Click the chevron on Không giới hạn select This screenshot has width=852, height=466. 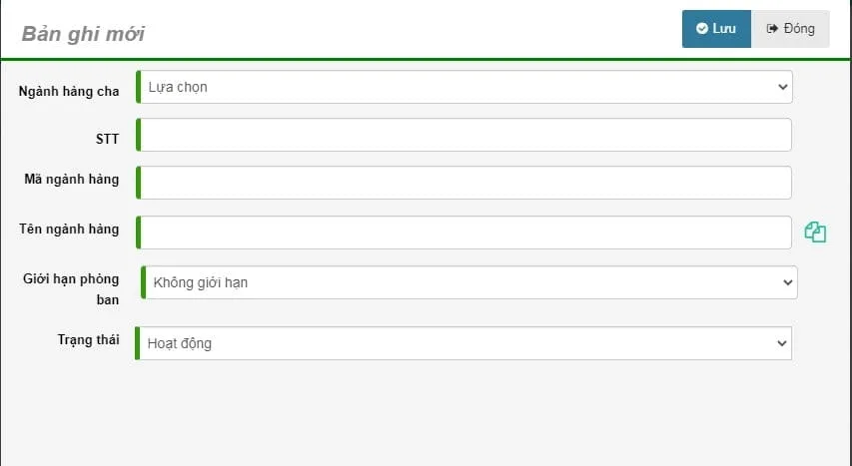[x=787, y=282]
